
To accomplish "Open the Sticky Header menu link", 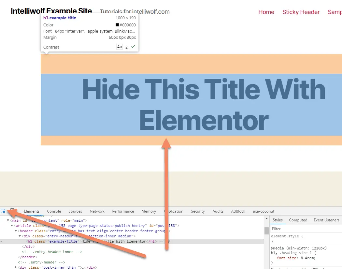I will click(301, 12).
